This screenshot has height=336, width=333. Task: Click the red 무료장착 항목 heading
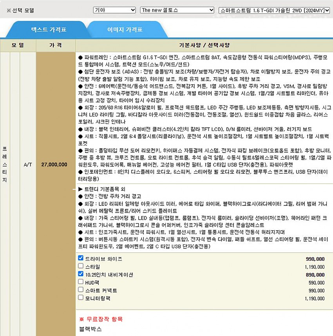pos(101,319)
